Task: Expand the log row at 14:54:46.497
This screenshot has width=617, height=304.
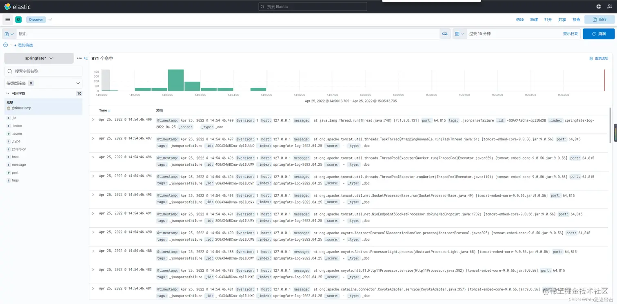Action: point(93,138)
